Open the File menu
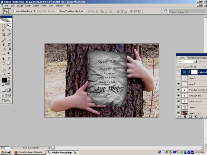Viewport: 207px width, 155px height. (7, 6)
